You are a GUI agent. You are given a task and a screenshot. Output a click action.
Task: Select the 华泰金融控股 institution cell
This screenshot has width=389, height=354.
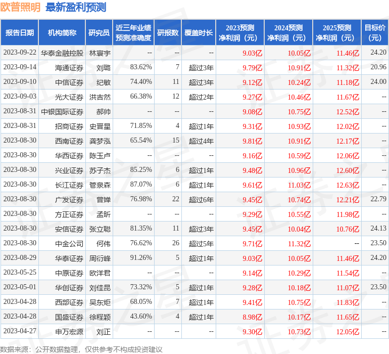[x=62, y=53]
